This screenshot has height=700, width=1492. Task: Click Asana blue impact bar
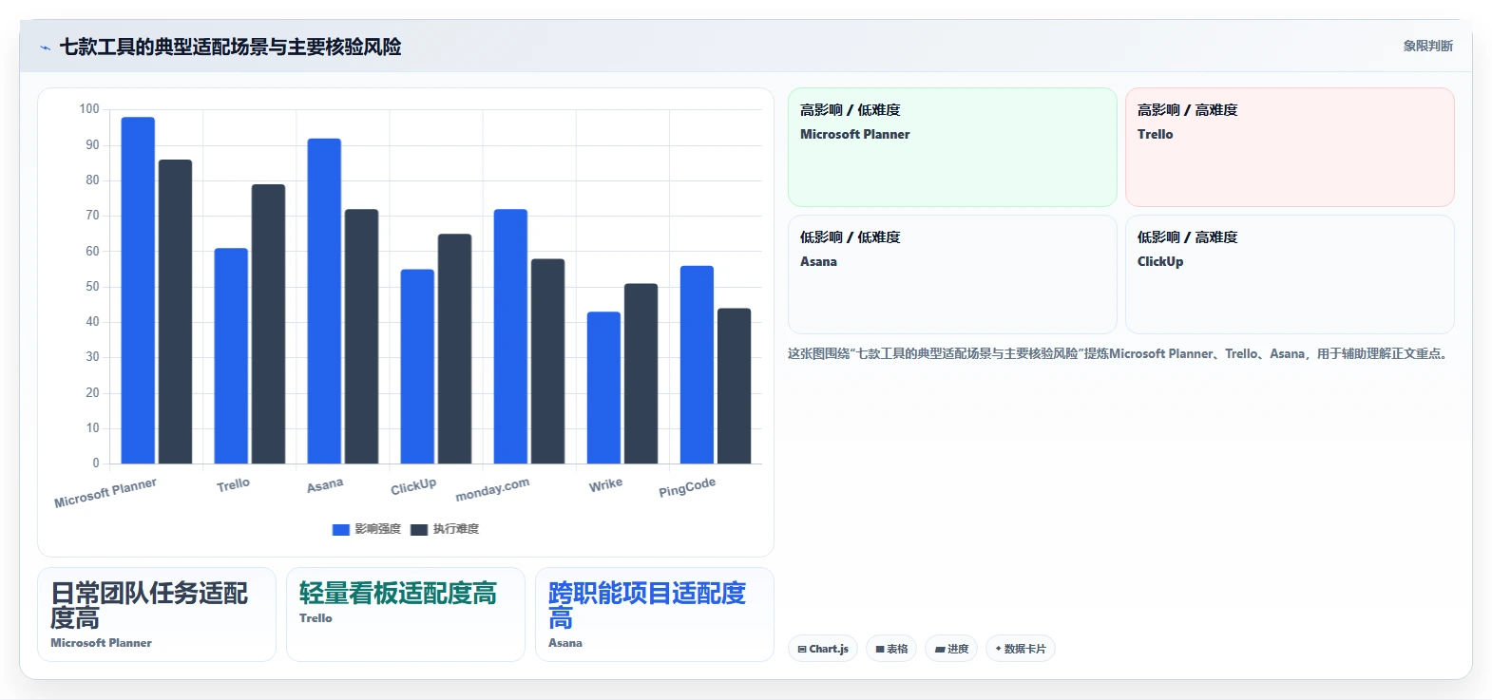point(324,301)
